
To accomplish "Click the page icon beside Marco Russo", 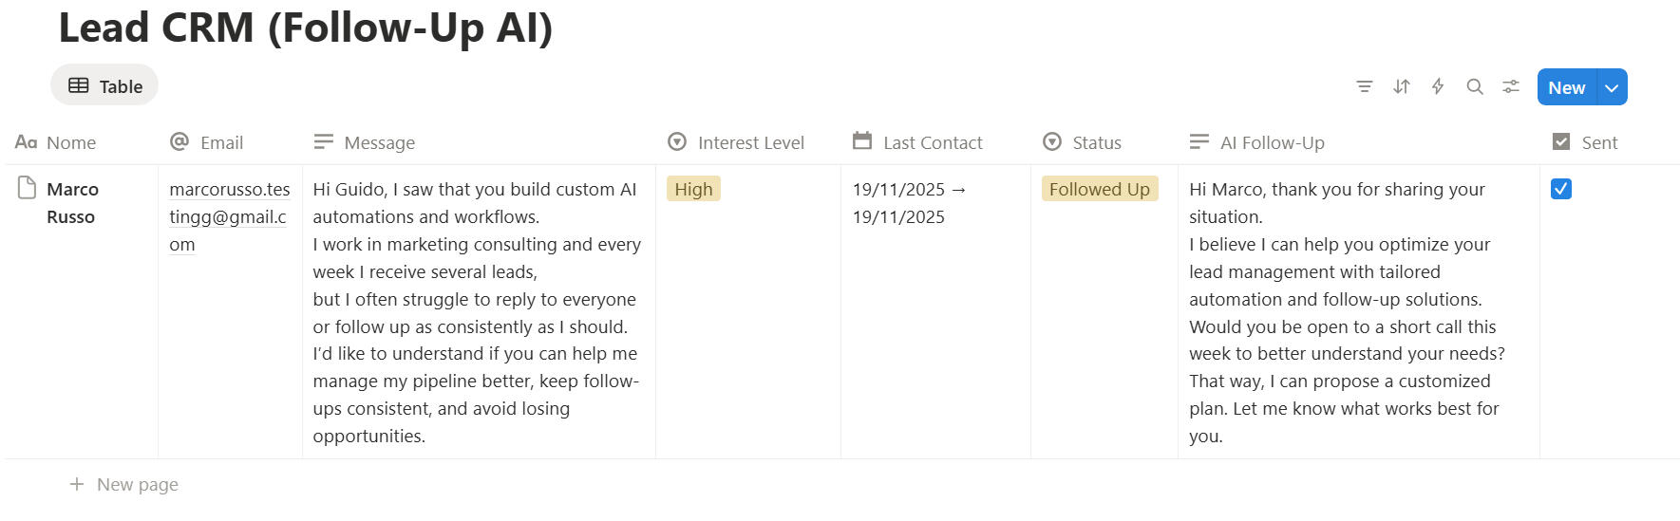I will pyautogui.click(x=28, y=189).
